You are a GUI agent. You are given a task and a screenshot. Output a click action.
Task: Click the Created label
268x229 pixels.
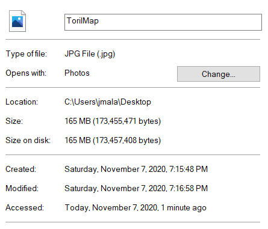[x=21, y=169]
